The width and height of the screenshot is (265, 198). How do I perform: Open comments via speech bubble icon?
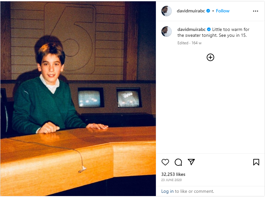178,162
